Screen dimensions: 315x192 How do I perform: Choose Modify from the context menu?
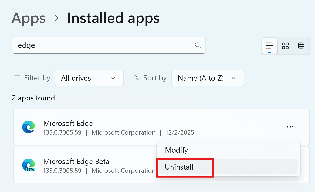[176, 150]
